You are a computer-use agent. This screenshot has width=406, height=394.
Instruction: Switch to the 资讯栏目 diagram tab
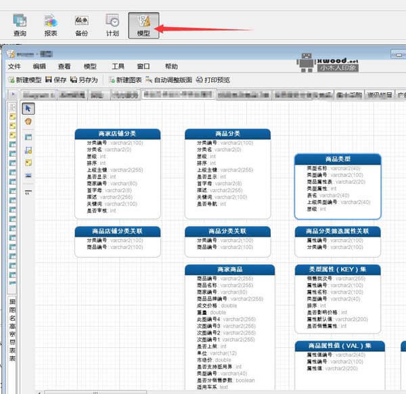[x=380, y=95]
